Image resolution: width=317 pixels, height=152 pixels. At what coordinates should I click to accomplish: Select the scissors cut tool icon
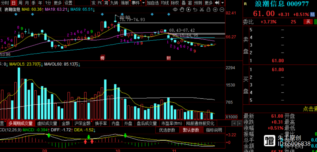[201, 9]
